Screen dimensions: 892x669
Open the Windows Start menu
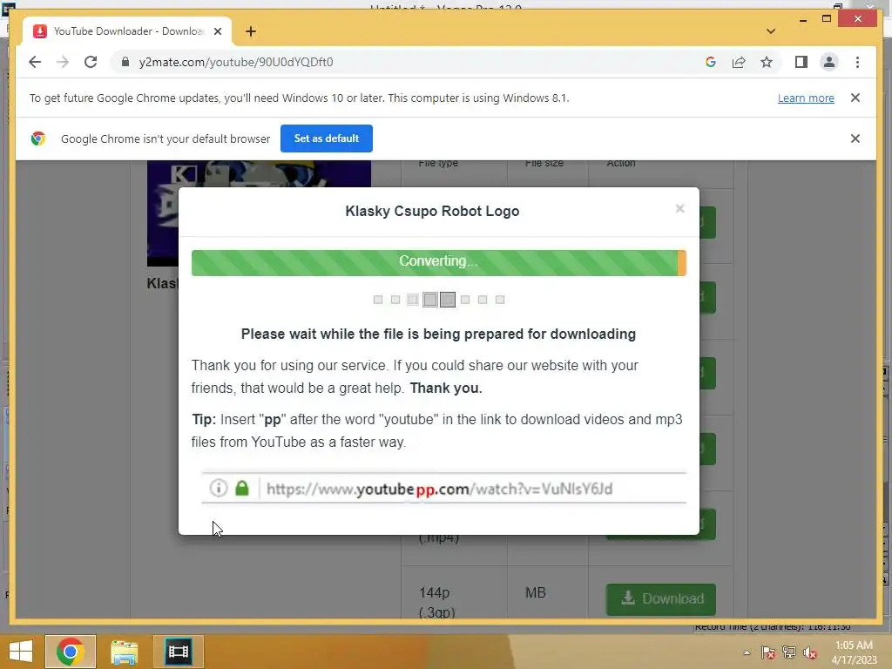(21, 652)
